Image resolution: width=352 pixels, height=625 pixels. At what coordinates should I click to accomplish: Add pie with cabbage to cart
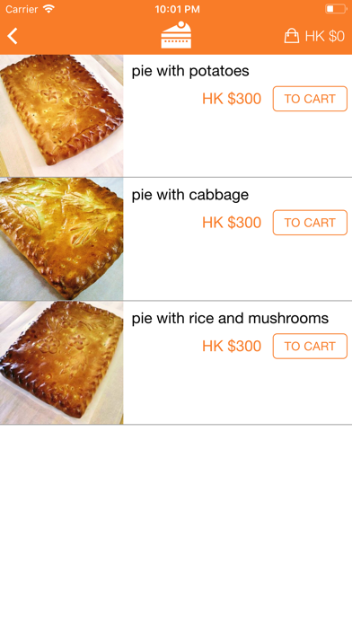point(310,223)
